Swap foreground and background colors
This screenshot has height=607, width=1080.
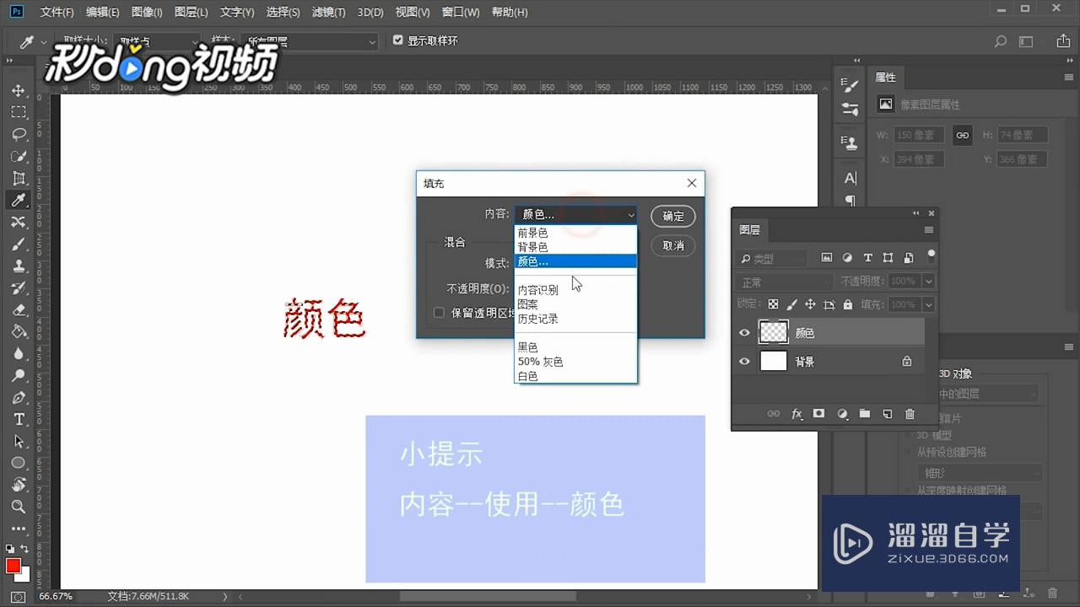coord(25,549)
